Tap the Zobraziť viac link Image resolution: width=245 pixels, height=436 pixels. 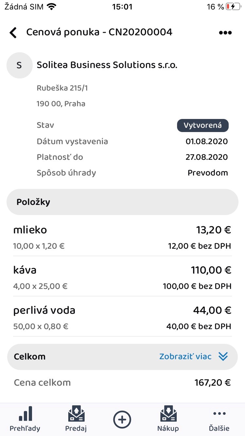(185, 357)
